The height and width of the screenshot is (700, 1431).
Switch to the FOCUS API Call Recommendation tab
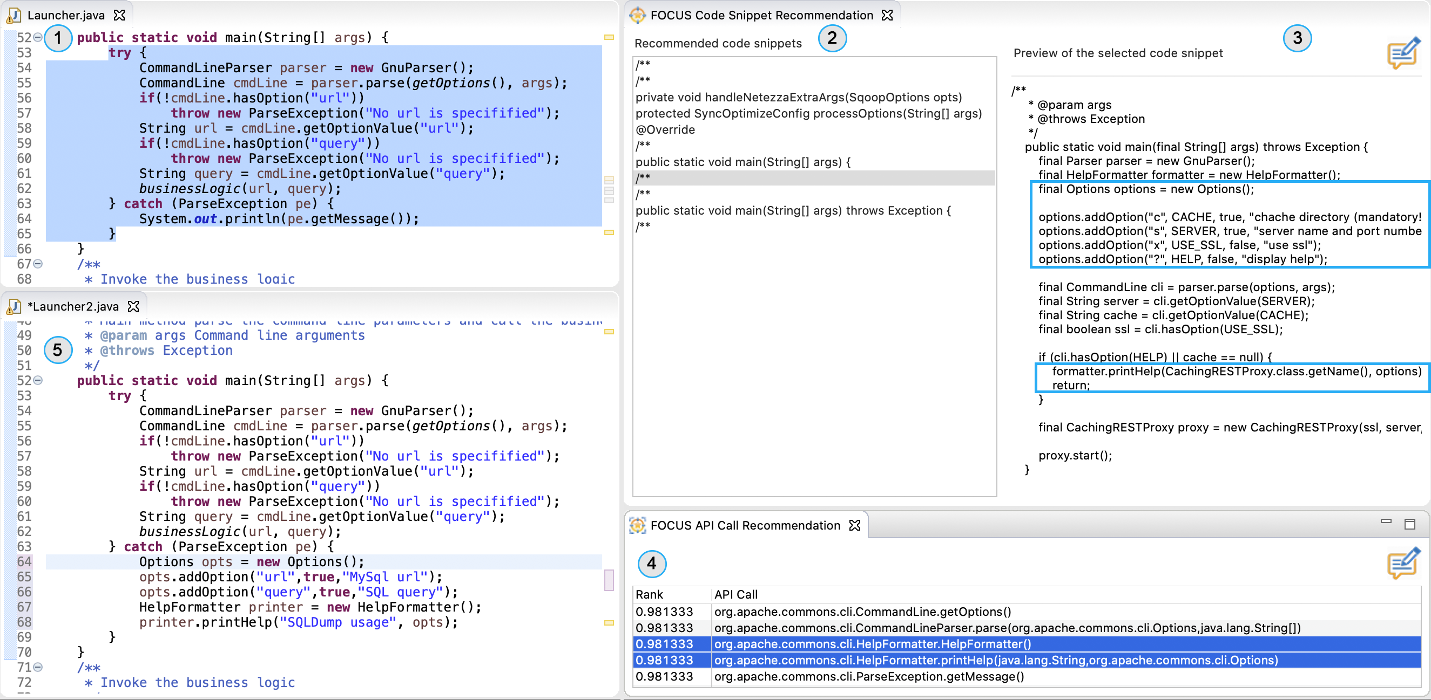tap(744, 525)
